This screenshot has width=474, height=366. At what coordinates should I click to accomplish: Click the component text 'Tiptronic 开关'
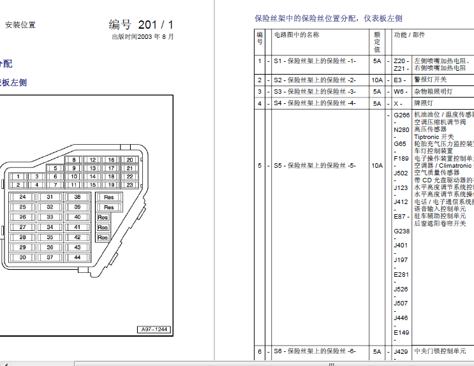(x=434, y=137)
